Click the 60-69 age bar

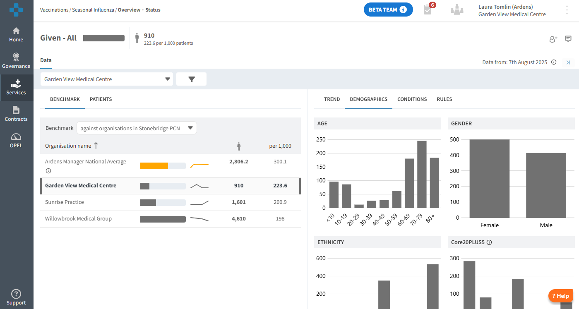tap(409, 183)
